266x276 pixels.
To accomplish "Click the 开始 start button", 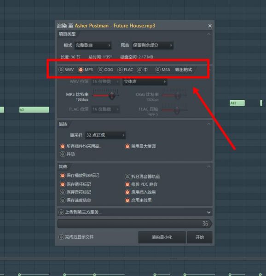I will [x=200, y=237].
